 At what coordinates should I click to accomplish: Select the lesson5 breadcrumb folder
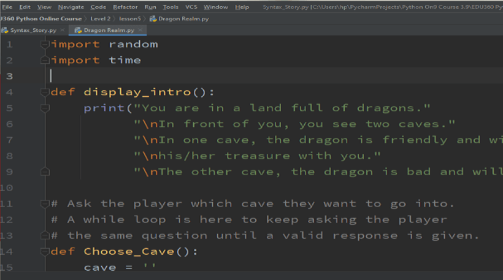click(130, 19)
